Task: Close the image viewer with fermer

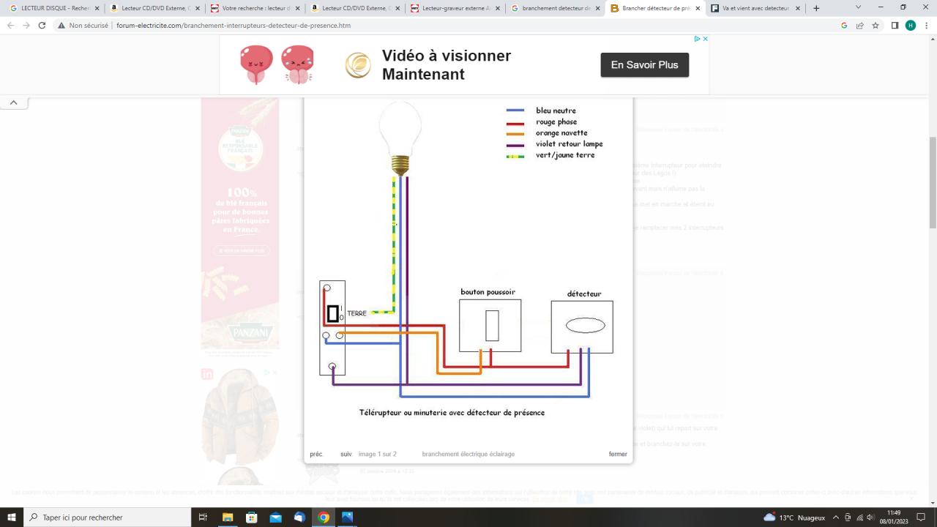Action: pos(618,454)
